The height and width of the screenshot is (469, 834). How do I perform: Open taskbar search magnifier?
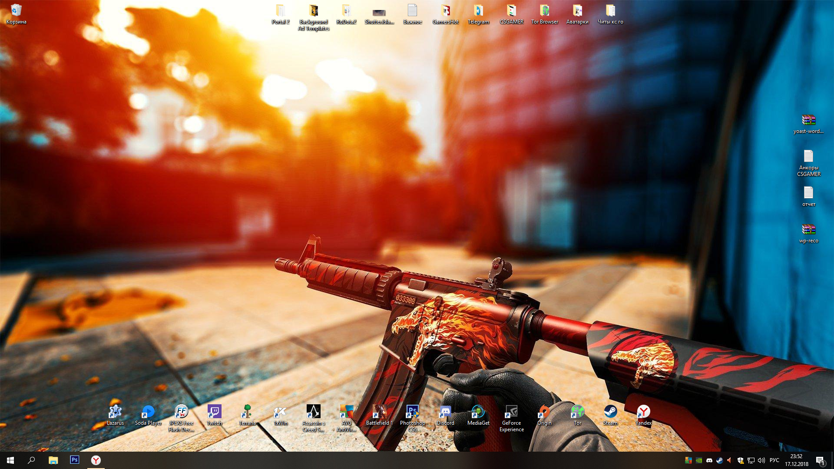(x=31, y=460)
